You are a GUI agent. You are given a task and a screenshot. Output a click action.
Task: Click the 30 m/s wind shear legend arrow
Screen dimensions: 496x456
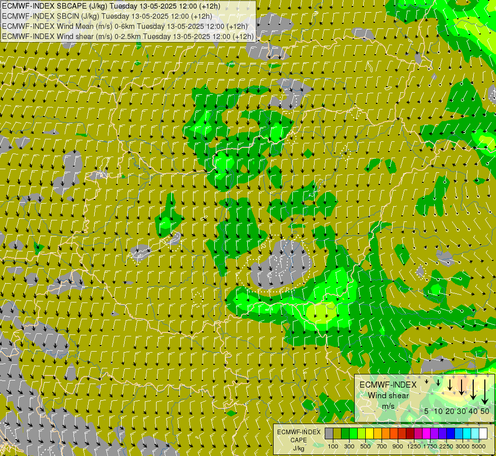click(x=462, y=387)
